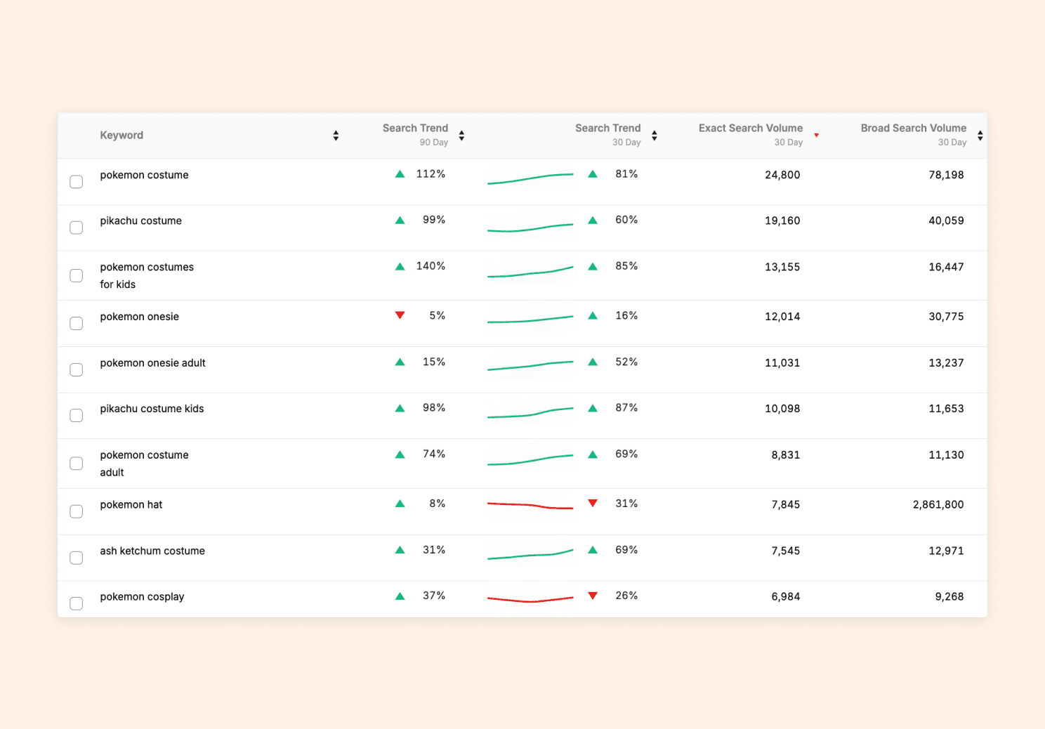The height and width of the screenshot is (729, 1045).
Task: Click the red pokemon cosplay trend sparkline
Action: 530,599
